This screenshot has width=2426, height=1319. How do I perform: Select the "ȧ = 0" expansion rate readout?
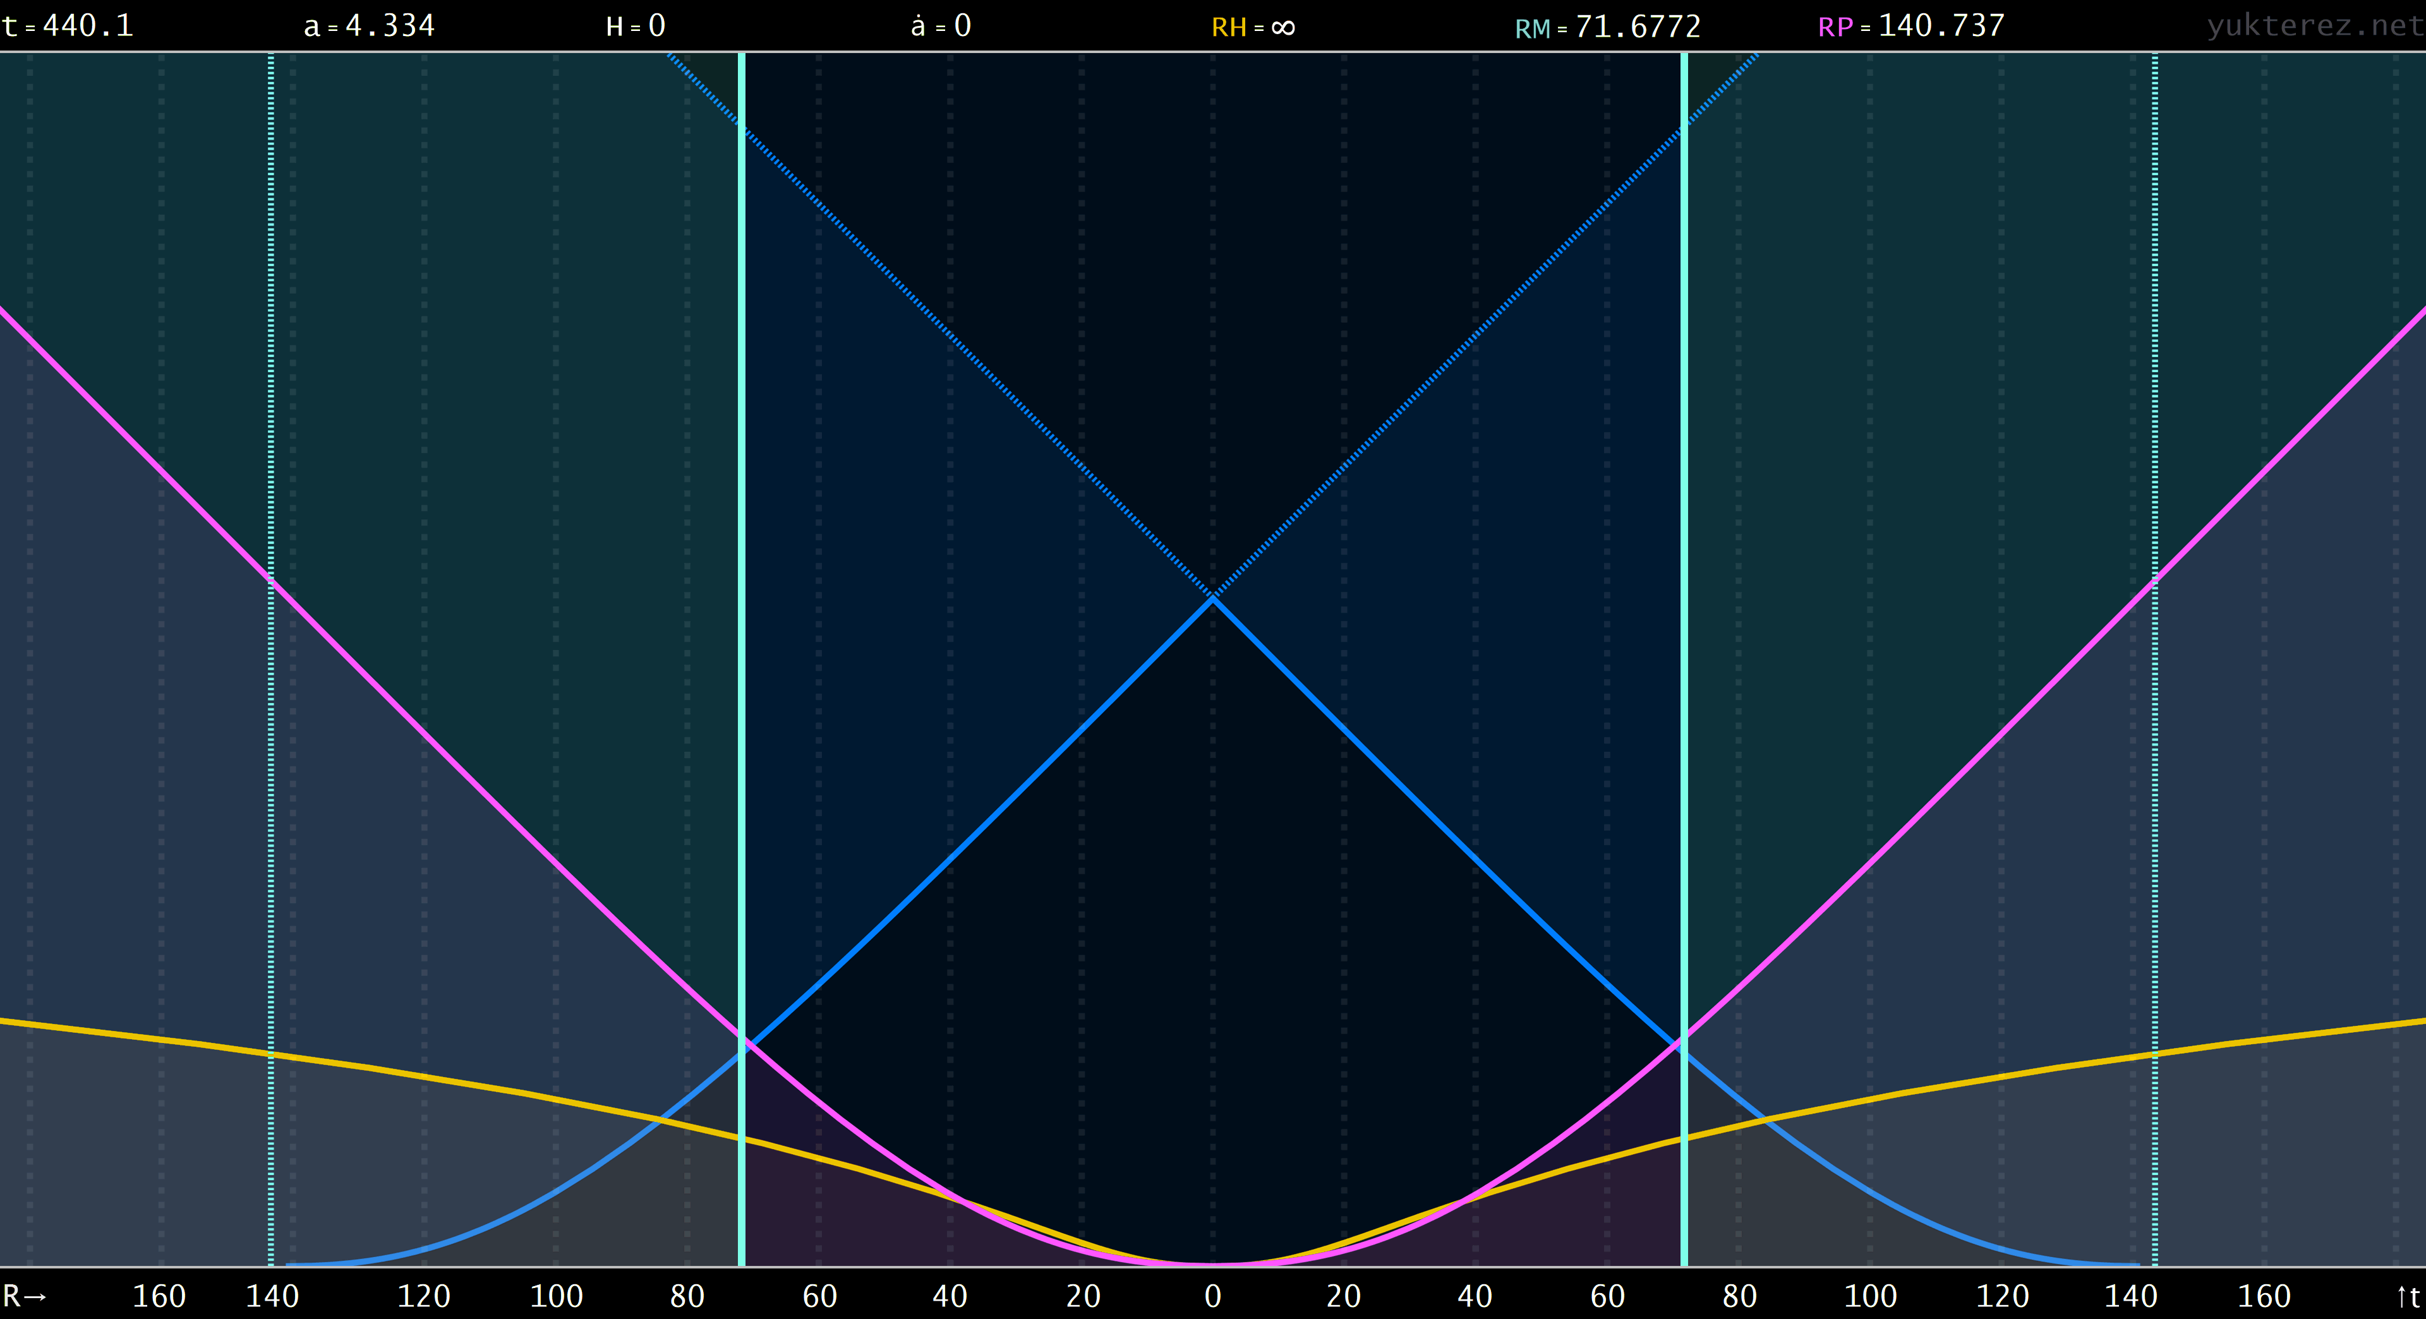(x=941, y=27)
